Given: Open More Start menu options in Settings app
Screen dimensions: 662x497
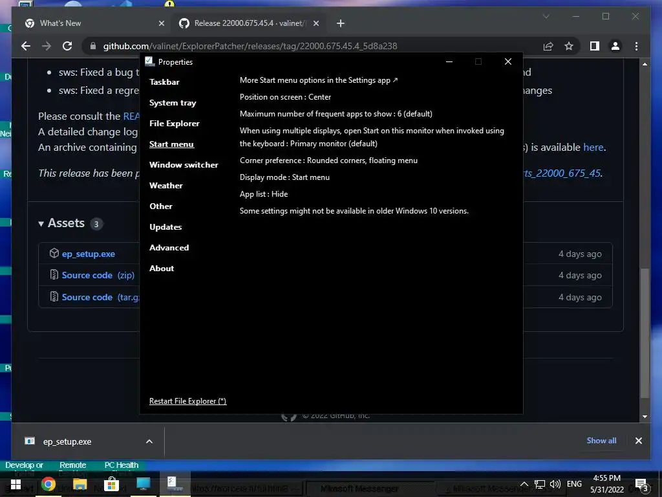Looking at the screenshot, I should pyautogui.click(x=319, y=80).
